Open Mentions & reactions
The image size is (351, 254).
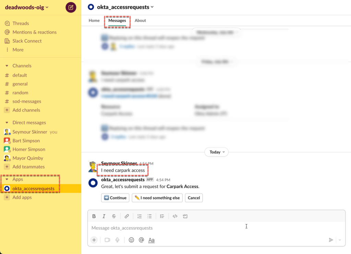[31, 32]
